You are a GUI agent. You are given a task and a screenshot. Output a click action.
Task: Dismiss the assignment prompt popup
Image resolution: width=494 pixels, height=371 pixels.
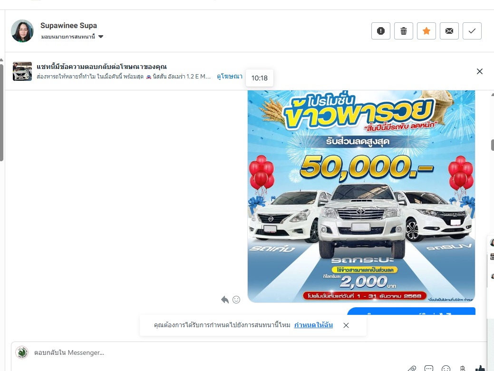point(346,325)
